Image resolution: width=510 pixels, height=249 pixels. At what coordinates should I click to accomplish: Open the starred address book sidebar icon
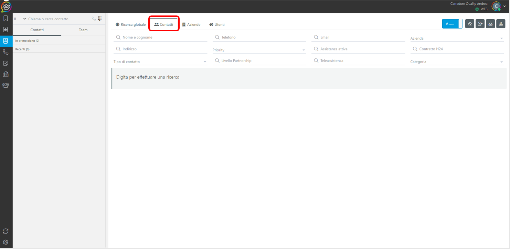[x=6, y=30]
